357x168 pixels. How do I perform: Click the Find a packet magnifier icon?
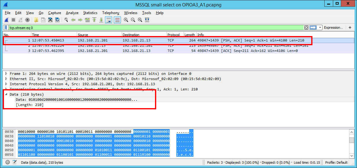click(66, 20)
